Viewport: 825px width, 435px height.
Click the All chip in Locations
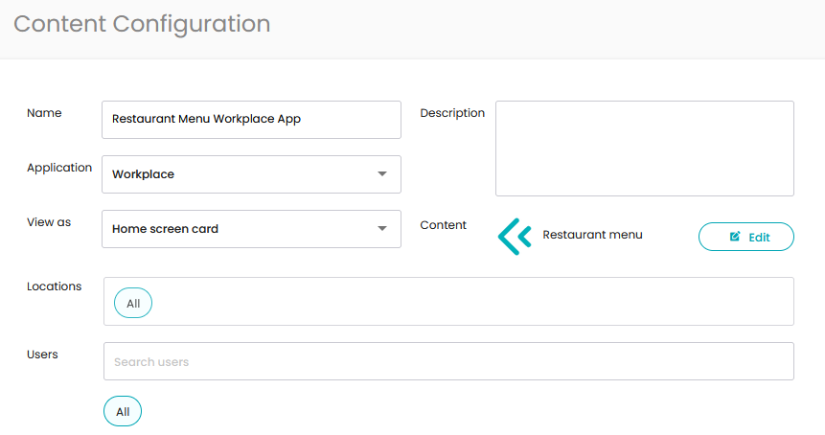pyautogui.click(x=133, y=303)
